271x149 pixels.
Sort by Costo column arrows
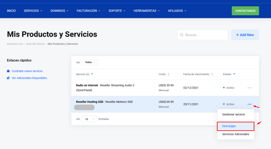169,74
